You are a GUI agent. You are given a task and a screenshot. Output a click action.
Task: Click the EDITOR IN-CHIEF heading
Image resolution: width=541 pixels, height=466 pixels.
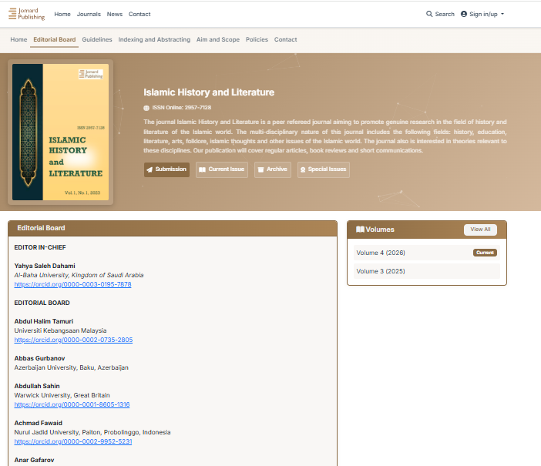[x=40, y=247]
